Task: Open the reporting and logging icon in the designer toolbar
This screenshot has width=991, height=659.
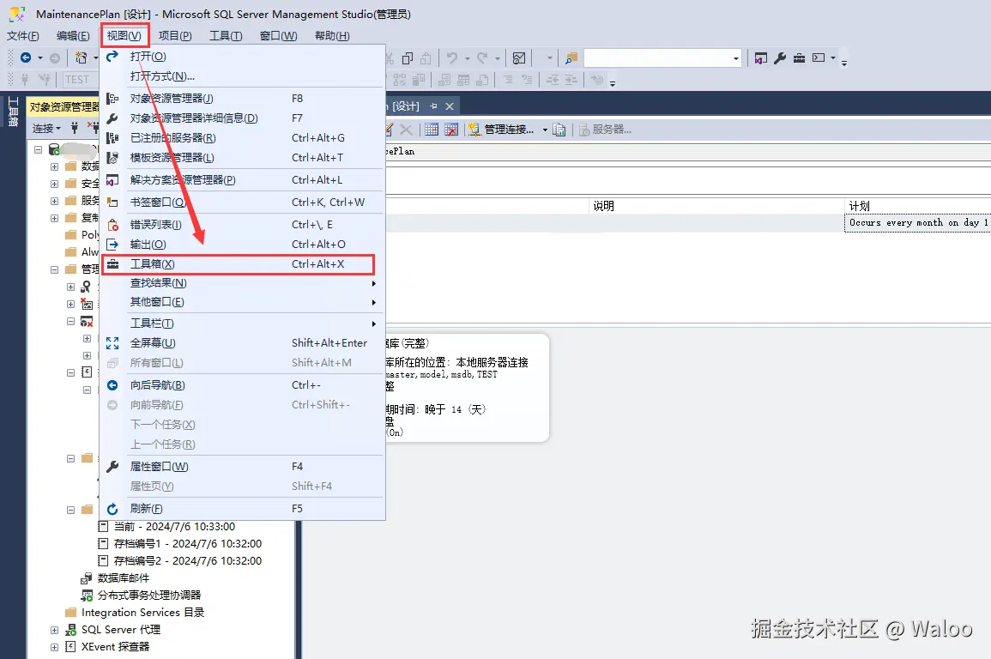Action: click(559, 130)
